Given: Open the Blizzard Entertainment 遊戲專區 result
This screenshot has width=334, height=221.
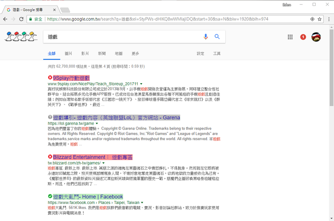Looking at the screenshot, I should [x=99, y=157].
